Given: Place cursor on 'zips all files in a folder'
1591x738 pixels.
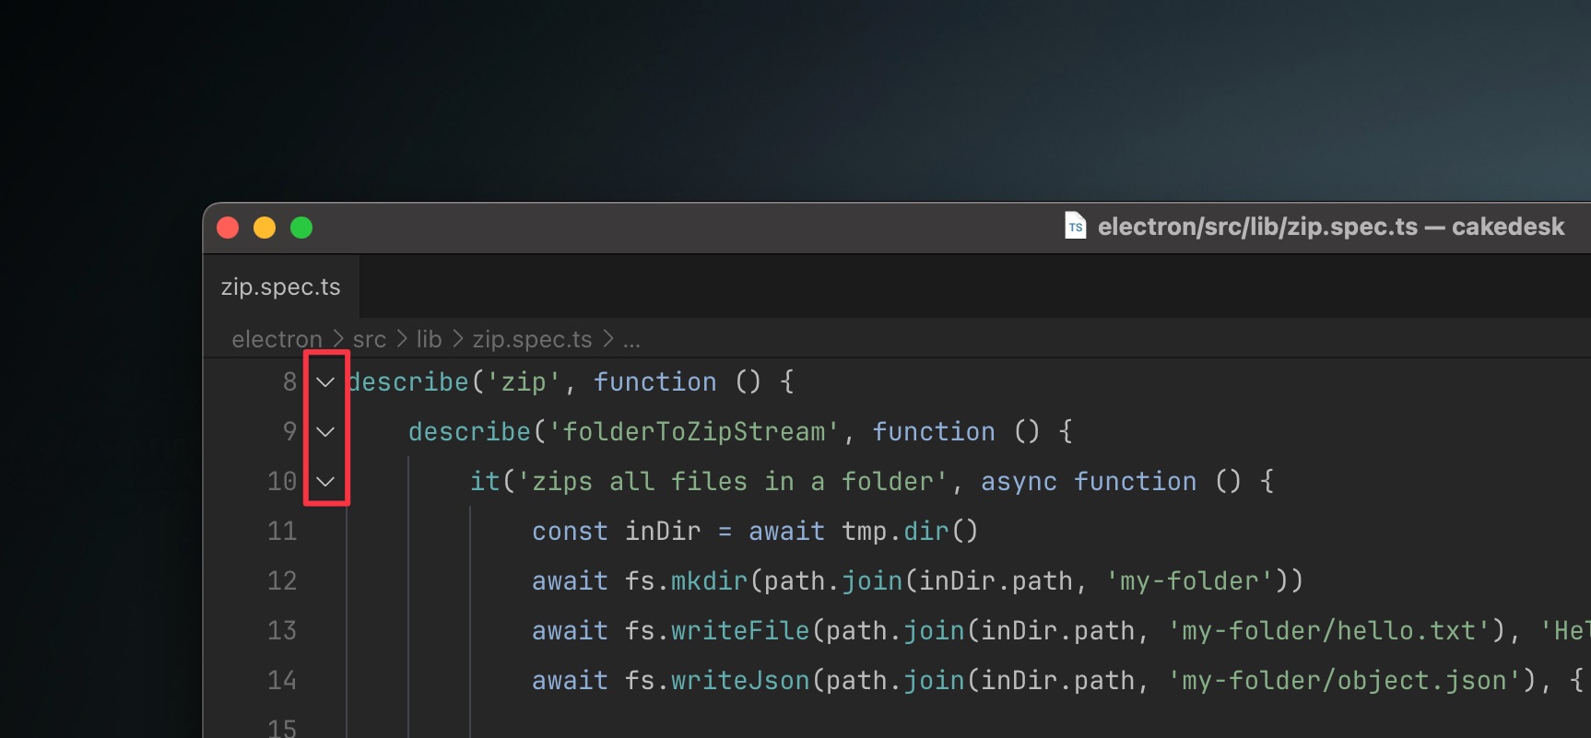Looking at the screenshot, I should [x=732, y=481].
